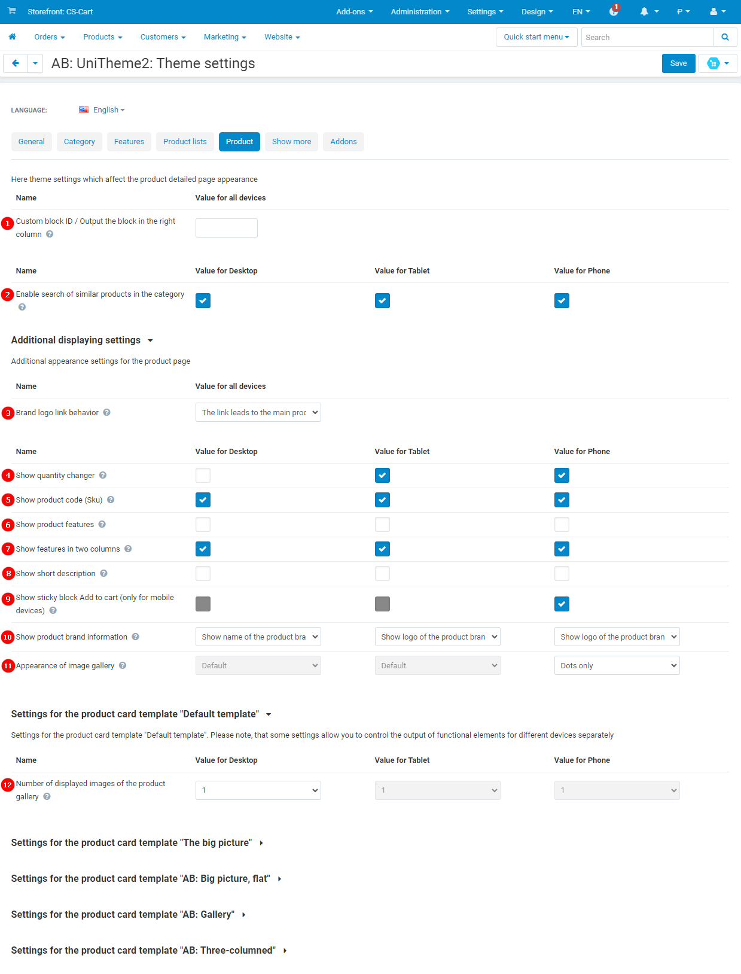
Task: Enable Show quantity changer for Desktop
Action: pos(203,476)
